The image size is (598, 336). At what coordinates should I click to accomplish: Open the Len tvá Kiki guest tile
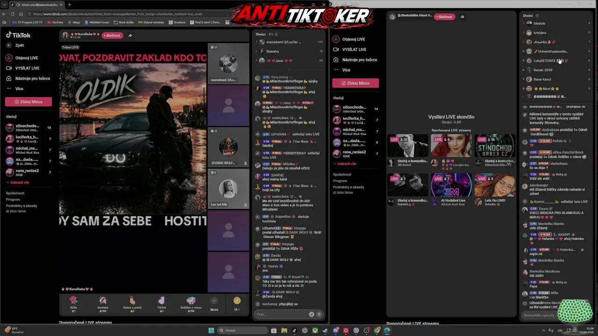228,189
